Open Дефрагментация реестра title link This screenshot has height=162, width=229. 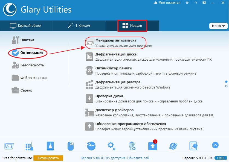(118, 82)
